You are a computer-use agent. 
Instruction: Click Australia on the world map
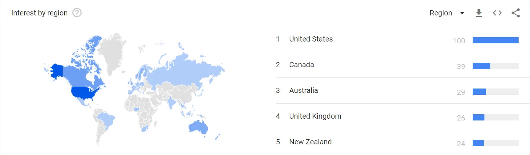pos(198,127)
